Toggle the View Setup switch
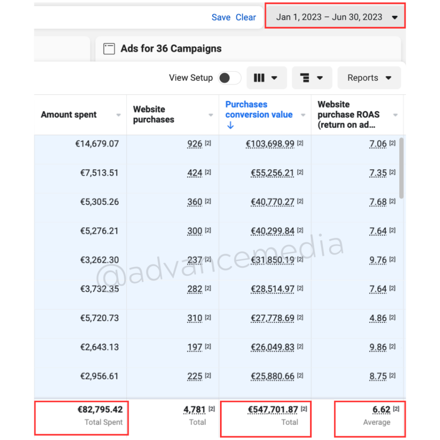440x440 pixels. click(x=229, y=78)
